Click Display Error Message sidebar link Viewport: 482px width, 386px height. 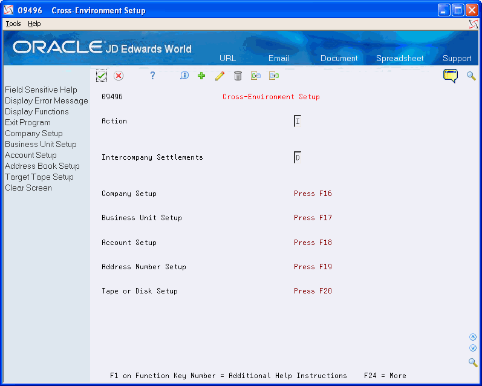47,101
